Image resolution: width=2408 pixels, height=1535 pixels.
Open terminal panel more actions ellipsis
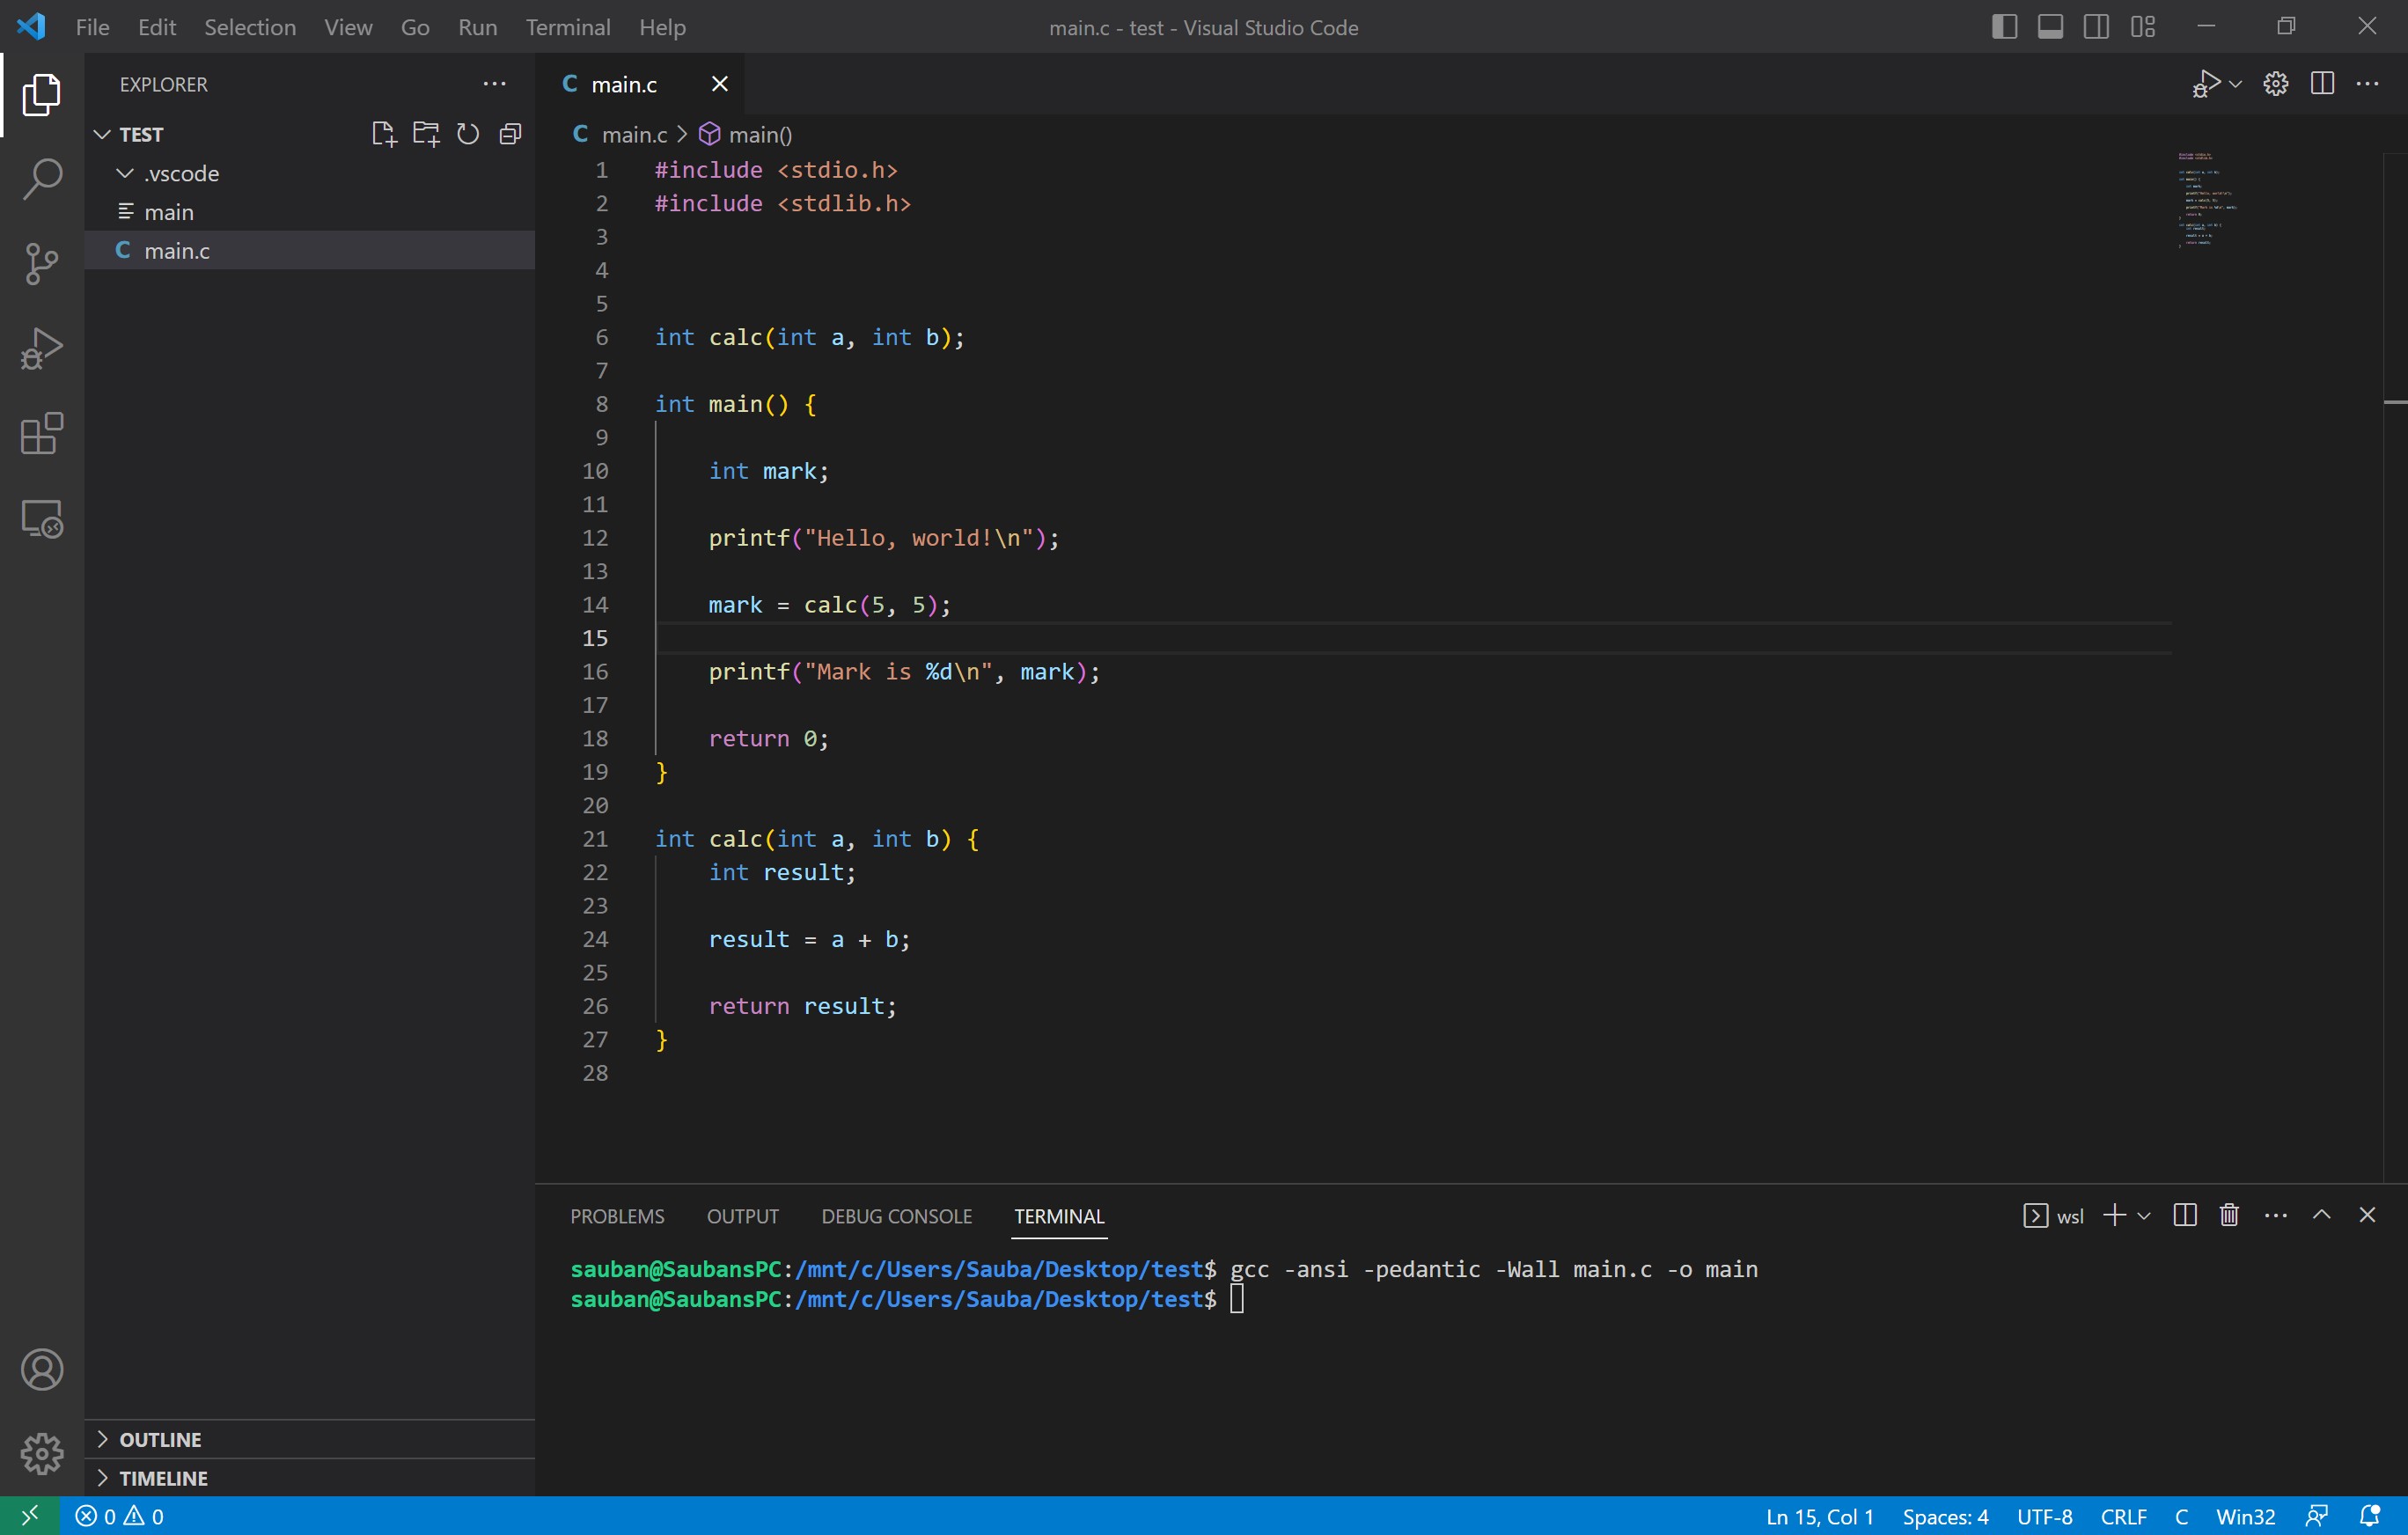(x=2275, y=1215)
